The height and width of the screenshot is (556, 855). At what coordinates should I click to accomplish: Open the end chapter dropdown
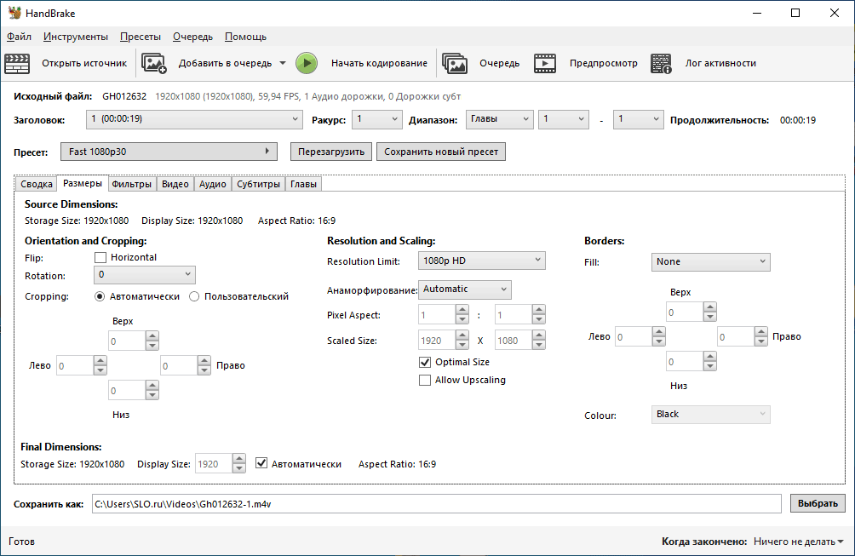pyautogui.click(x=638, y=119)
